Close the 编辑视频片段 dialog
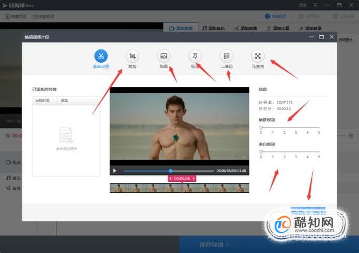 tap(332, 37)
